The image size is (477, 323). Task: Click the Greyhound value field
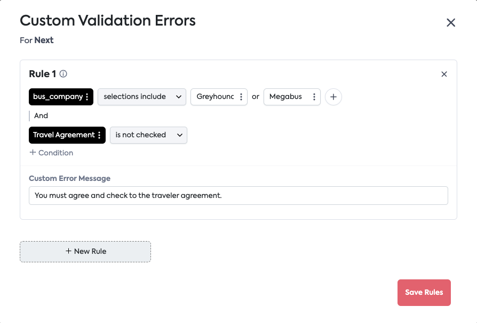point(214,97)
